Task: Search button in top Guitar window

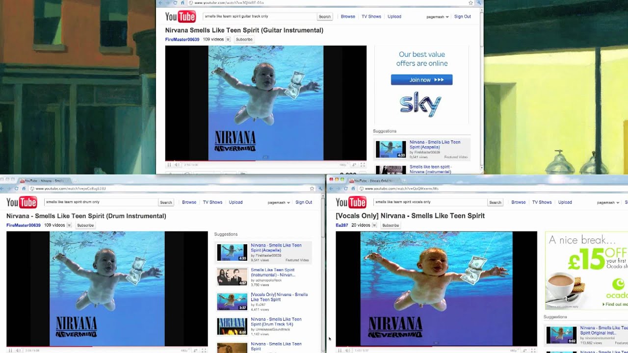Action: click(x=325, y=17)
